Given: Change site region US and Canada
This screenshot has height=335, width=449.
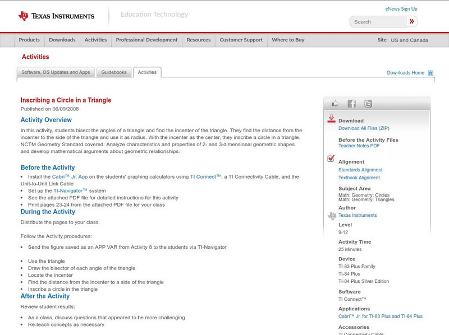Looking at the screenshot, I should click(x=410, y=40).
